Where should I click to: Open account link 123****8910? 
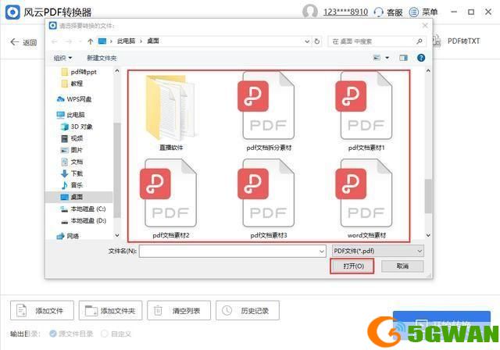tap(345, 12)
